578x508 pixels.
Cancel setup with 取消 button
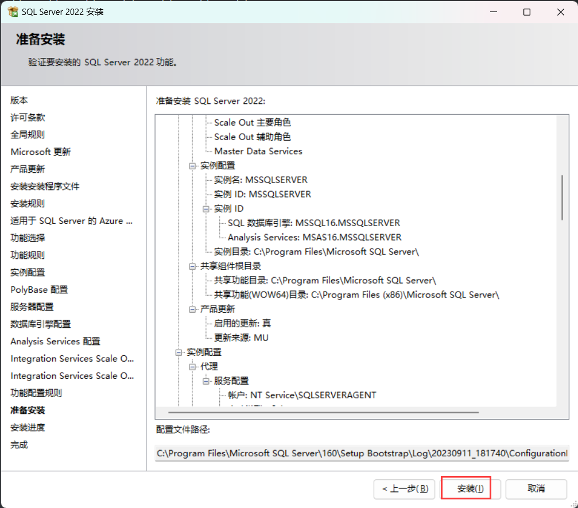point(536,489)
